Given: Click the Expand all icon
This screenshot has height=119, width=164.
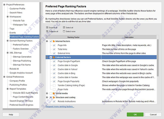Looking at the screenshot, I should 47,28.
